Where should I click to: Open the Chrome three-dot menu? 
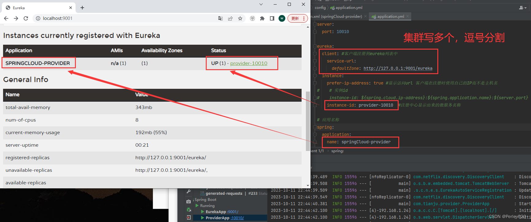pyautogui.click(x=304, y=18)
